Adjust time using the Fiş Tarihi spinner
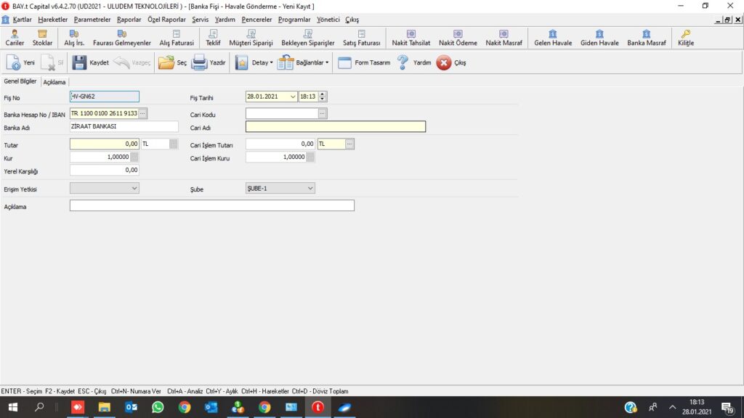Viewport: 744px width, 418px height. tap(323, 97)
